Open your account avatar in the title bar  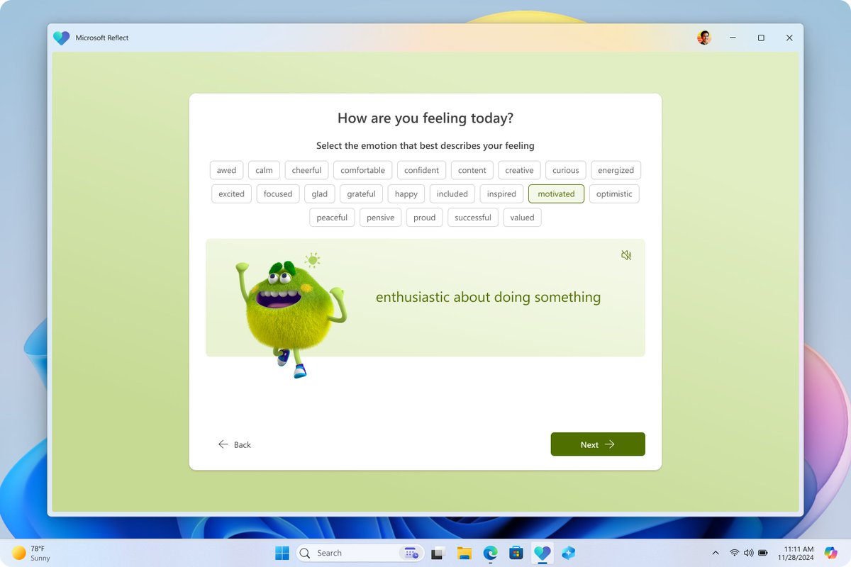click(704, 38)
